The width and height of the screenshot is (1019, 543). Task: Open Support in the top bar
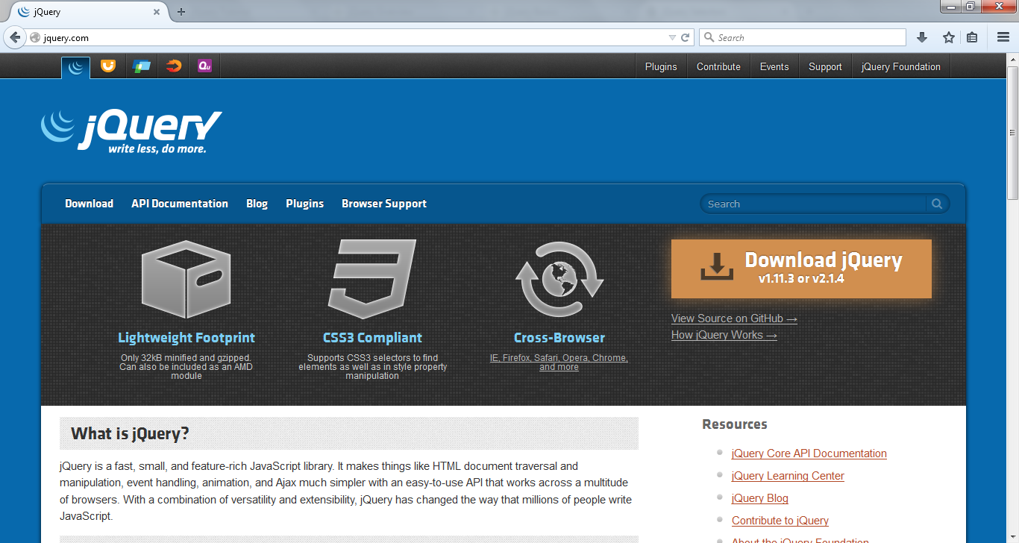(x=825, y=66)
